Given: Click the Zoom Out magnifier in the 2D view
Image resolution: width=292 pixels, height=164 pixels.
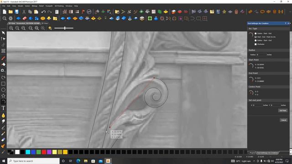Looking at the screenshot, I should (17, 28).
